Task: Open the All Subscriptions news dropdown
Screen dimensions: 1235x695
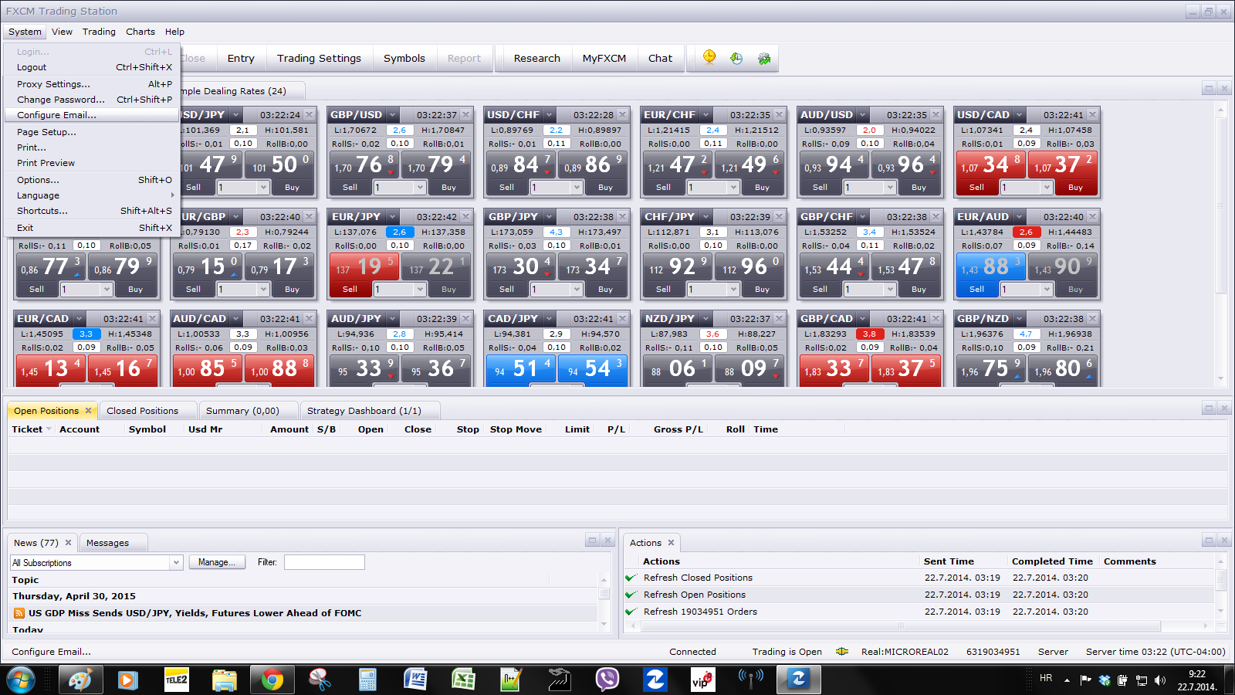Action: coord(176,563)
